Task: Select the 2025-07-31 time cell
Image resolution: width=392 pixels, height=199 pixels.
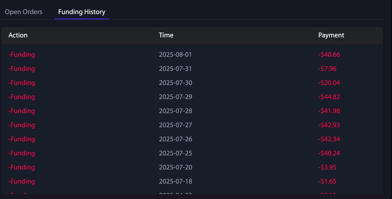Action: pos(175,69)
